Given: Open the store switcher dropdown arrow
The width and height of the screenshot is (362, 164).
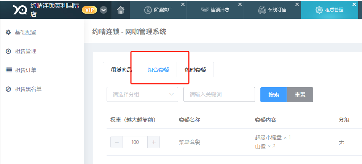Looking at the screenshot, I should pos(104,10).
